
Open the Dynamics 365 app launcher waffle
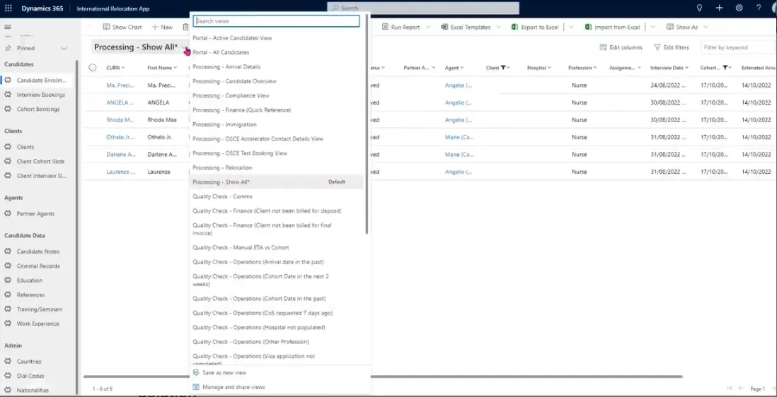tap(8, 8)
